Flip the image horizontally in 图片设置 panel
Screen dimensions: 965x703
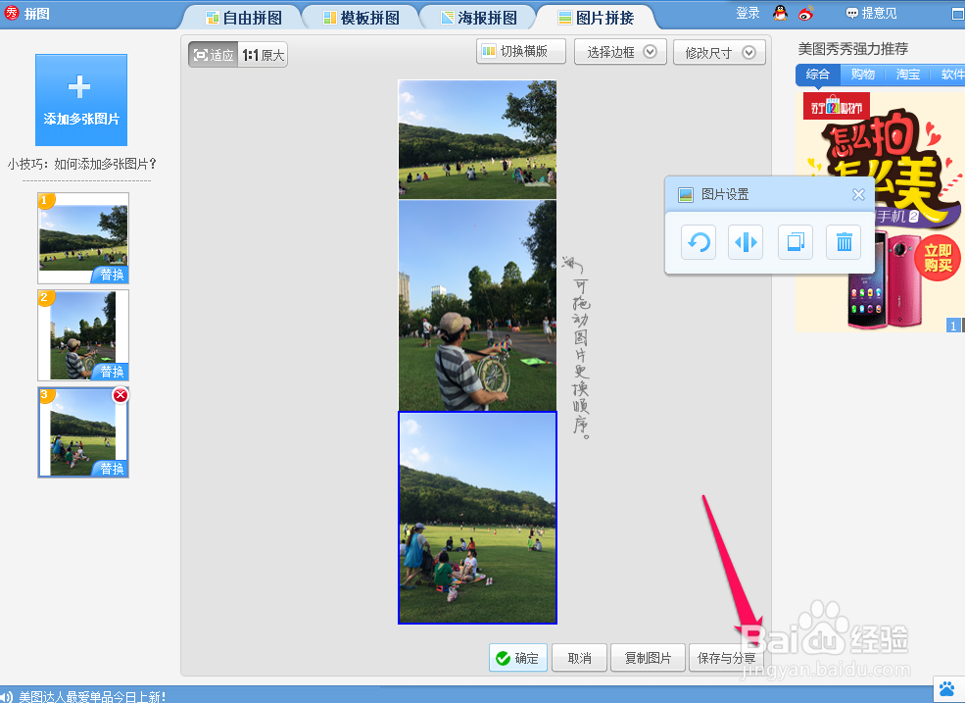point(746,242)
